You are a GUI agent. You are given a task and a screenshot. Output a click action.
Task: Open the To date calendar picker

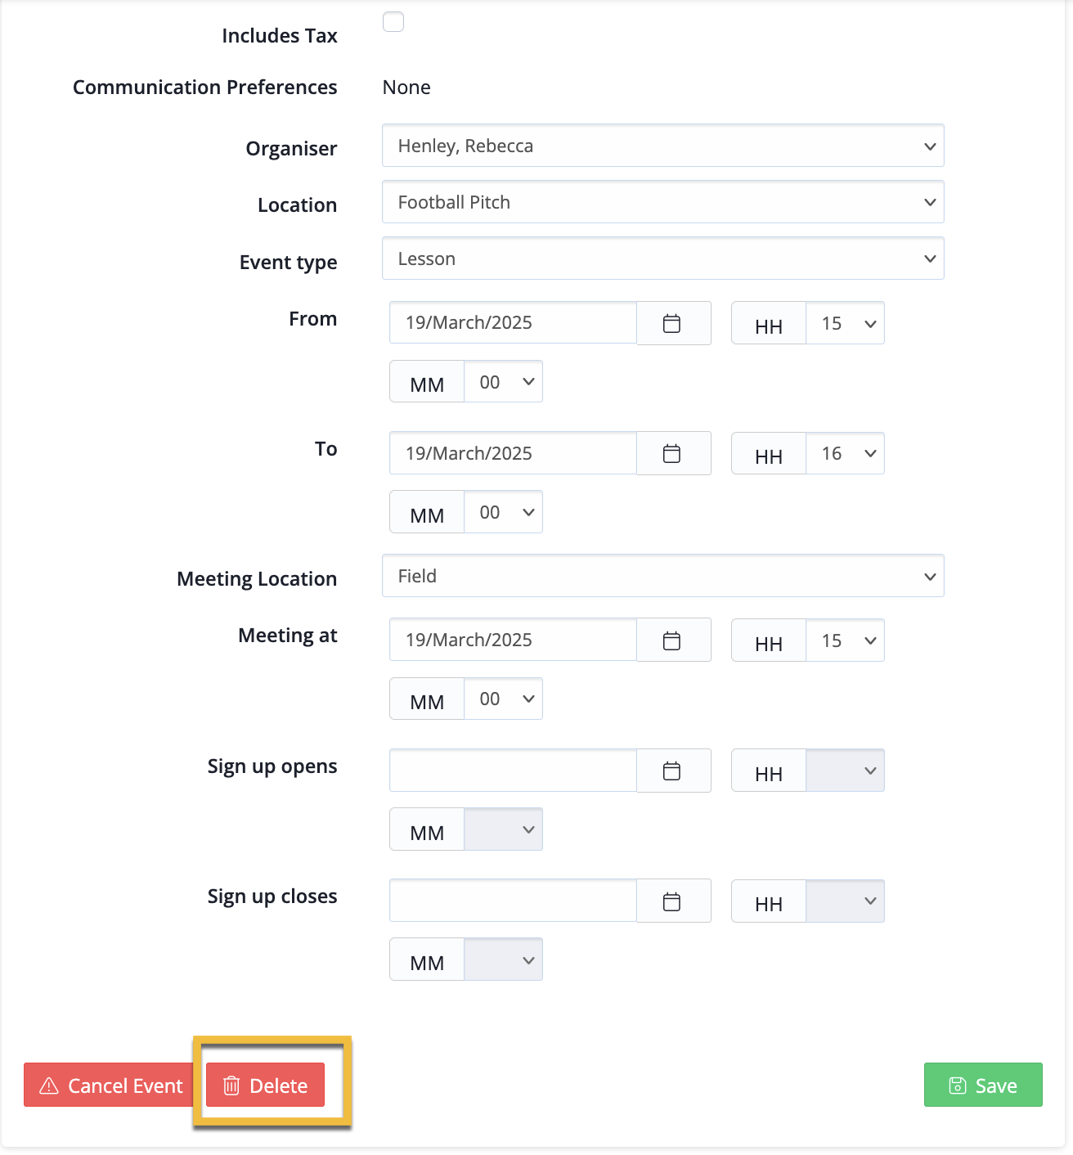(x=672, y=453)
